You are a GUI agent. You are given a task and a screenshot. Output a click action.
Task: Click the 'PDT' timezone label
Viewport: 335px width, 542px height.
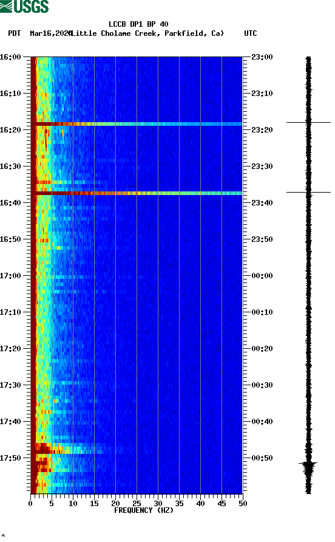(x=14, y=33)
